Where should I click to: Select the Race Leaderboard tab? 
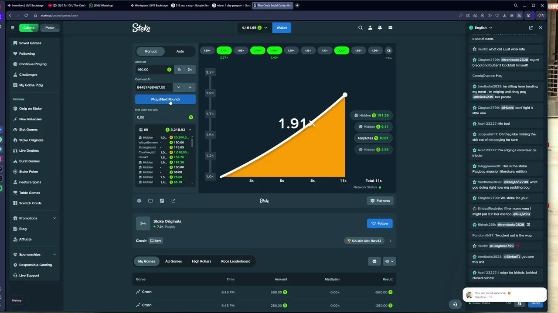coord(236,261)
